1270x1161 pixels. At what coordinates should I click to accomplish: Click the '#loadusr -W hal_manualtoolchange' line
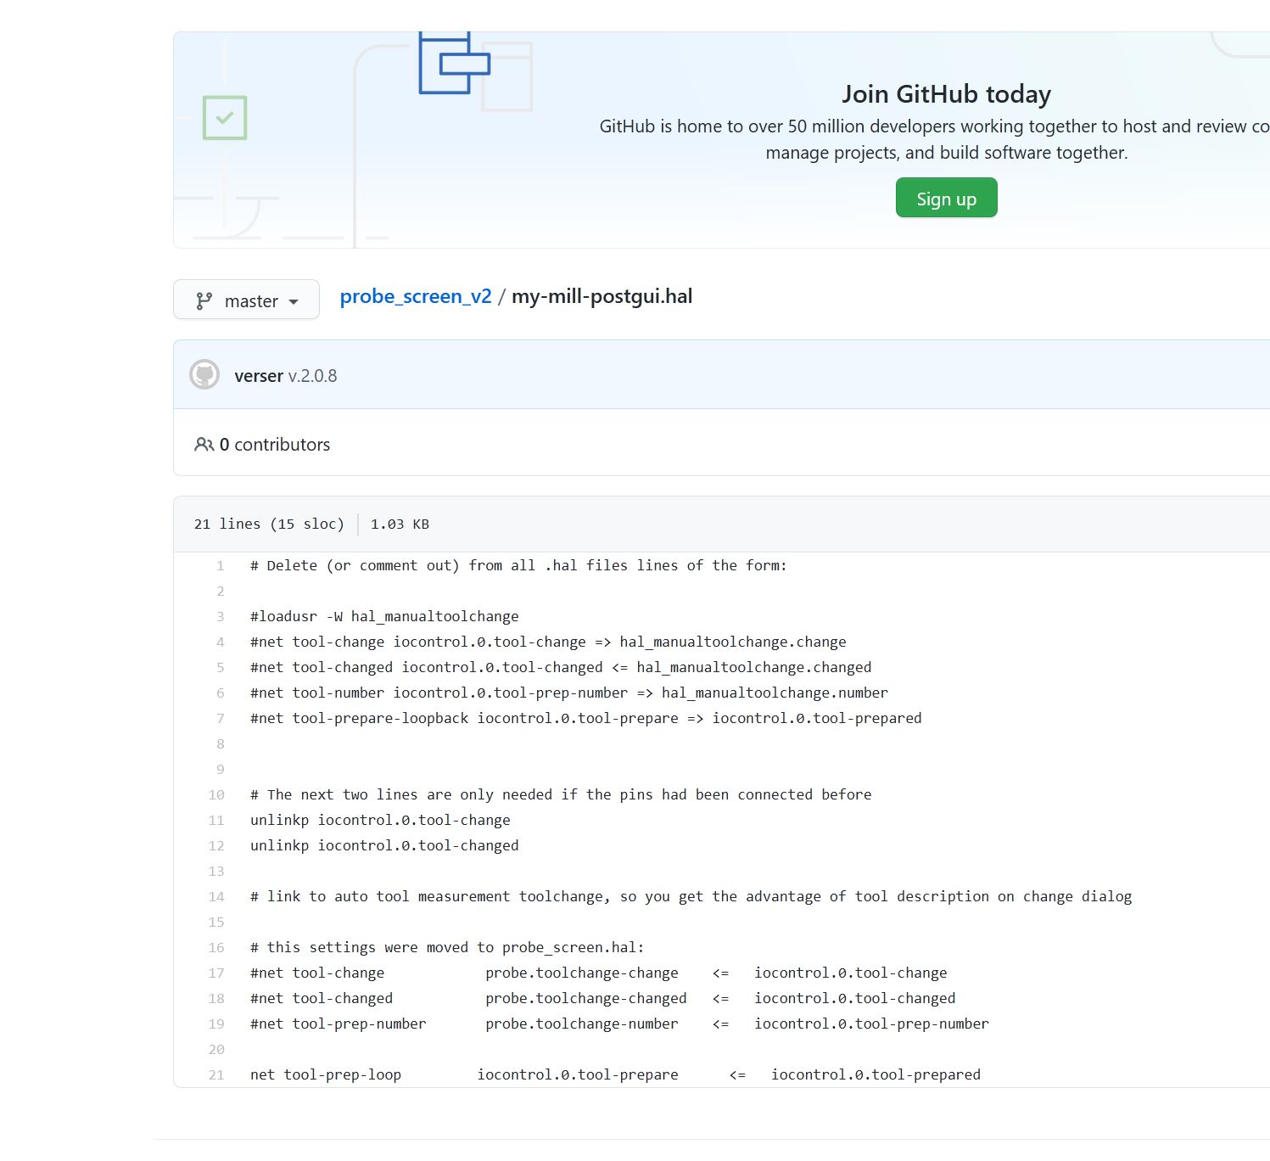(384, 616)
